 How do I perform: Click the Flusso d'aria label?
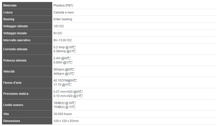coord(12,83)
